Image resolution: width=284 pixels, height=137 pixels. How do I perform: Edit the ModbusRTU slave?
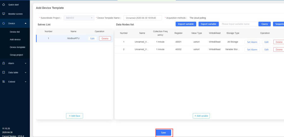(92, 38)
